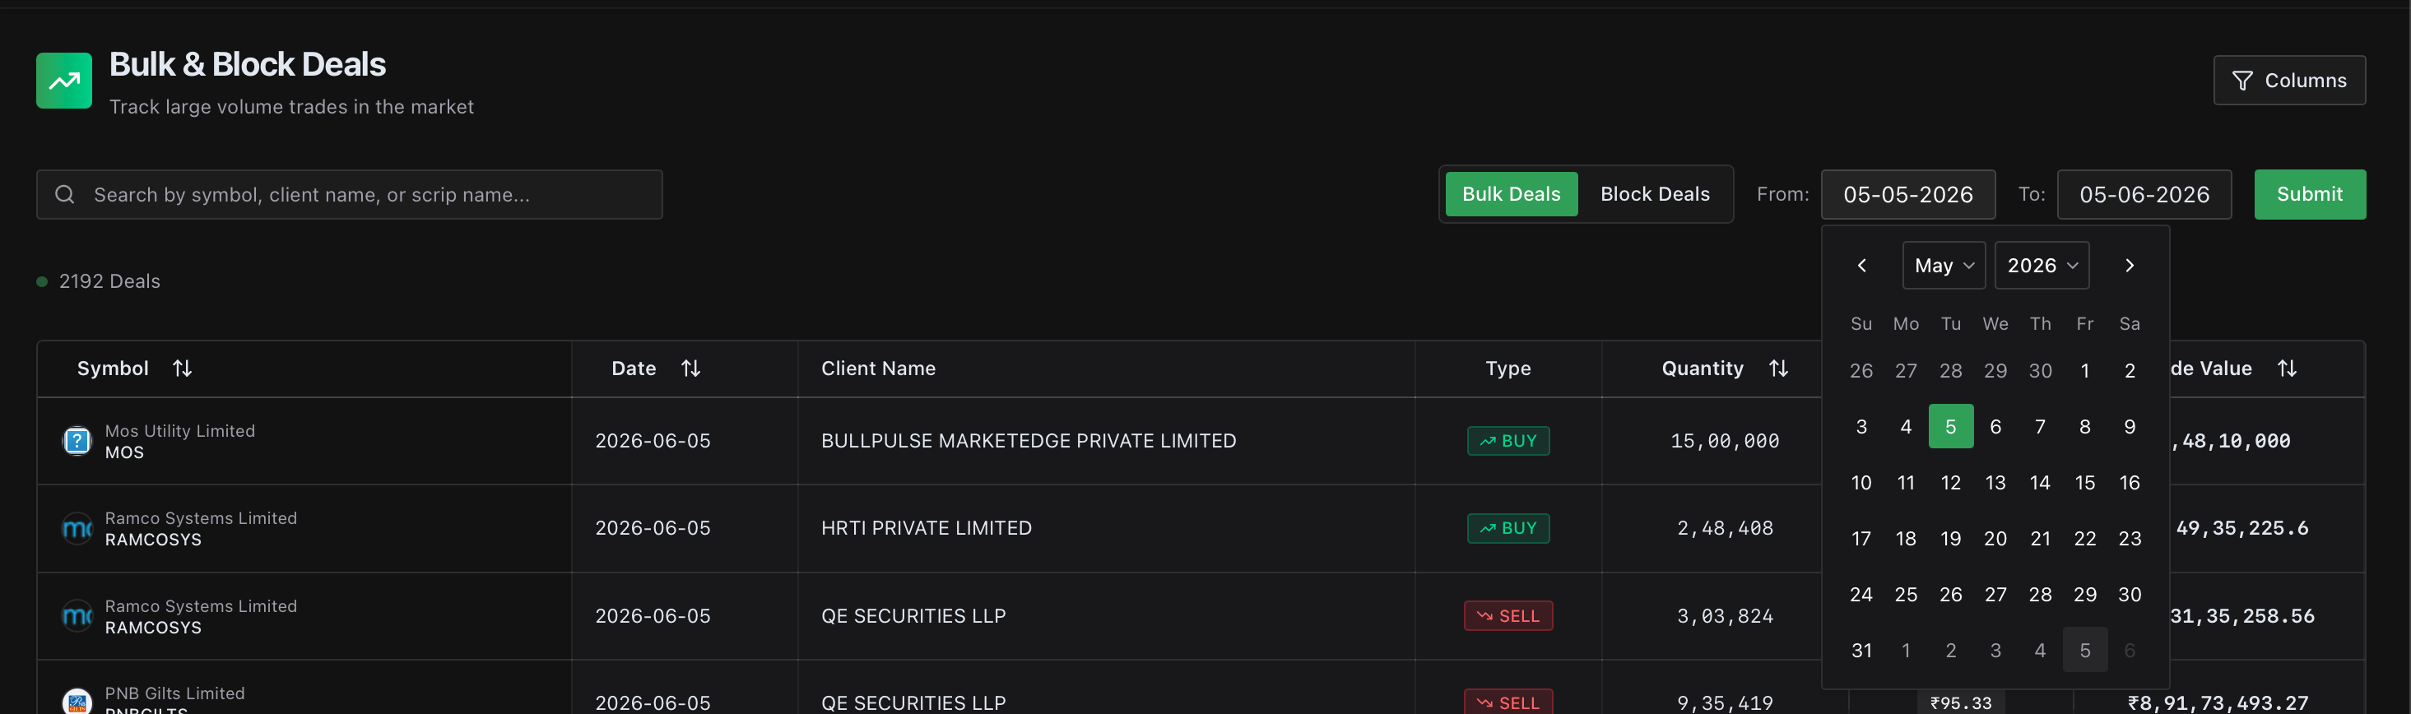
Task: Open the year dropdown showing 2026
Action: (x=2042, y=266)
